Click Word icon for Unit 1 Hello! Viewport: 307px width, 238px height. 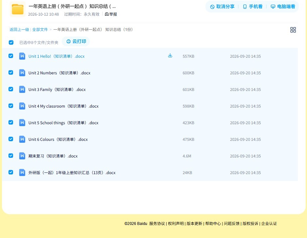pyautogui.click(x=22, y=56)
